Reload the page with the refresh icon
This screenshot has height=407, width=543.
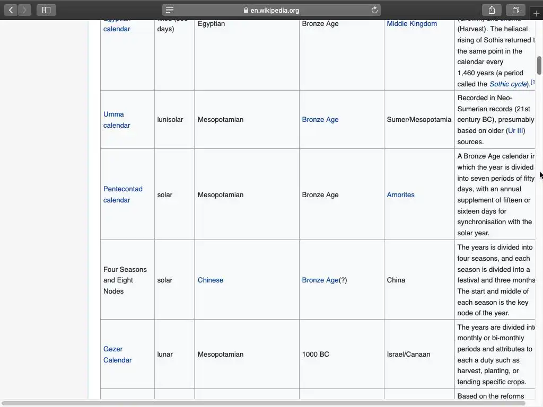click(x=374, y=10)
